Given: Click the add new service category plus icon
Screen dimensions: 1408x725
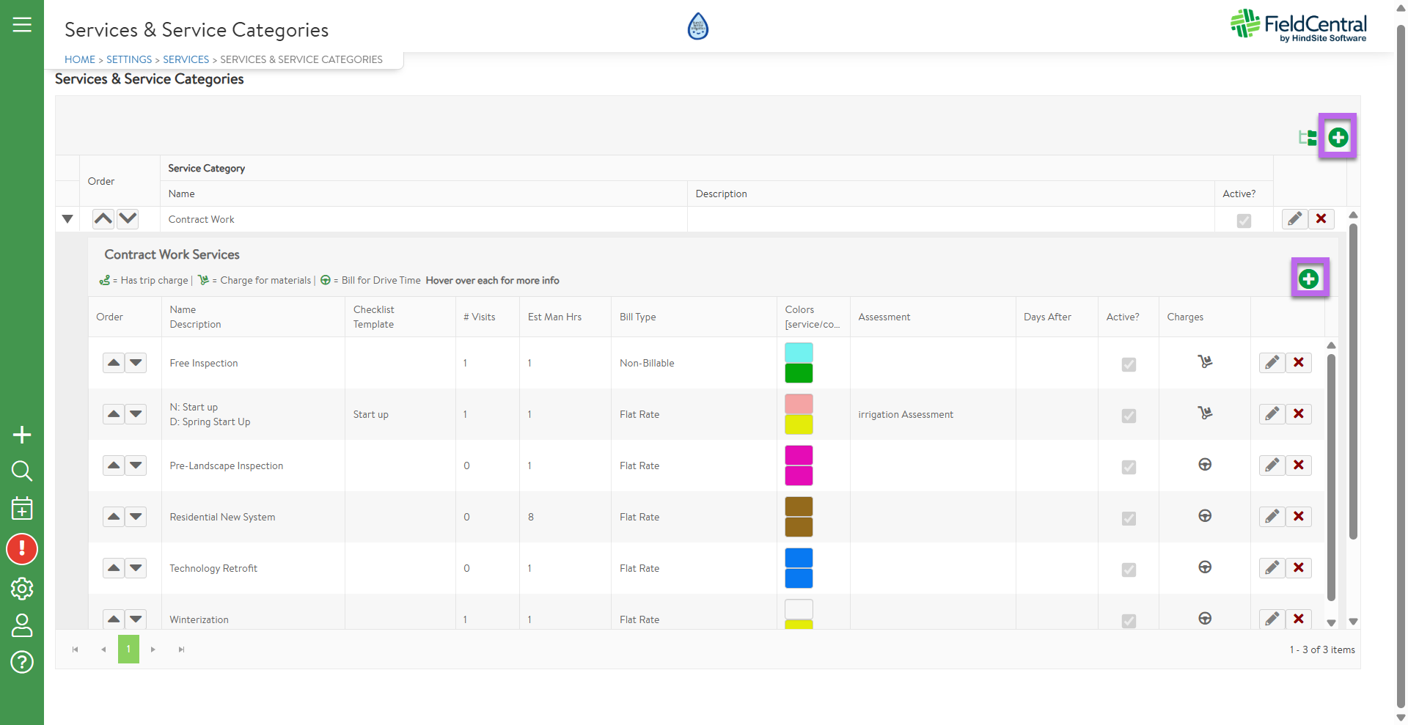Looking at the screenshot, I should point(1338,137).
